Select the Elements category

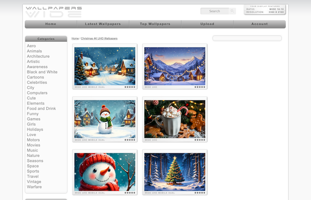(36, 104)
